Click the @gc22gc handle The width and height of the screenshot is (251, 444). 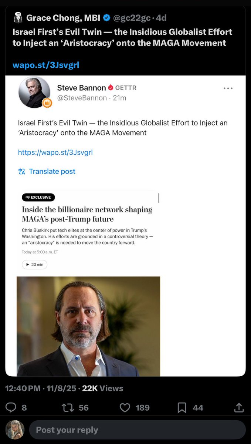pyautogui.click(x=131, y=17)
